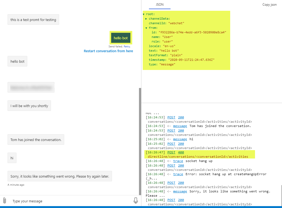This screenshot has width=282, height=208.
Task: Click the paperclip attachment icon
Action: coord(4,200)
